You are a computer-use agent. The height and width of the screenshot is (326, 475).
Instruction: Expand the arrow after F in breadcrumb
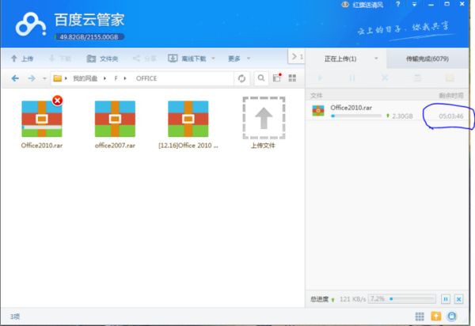click(x=125, y=78)
